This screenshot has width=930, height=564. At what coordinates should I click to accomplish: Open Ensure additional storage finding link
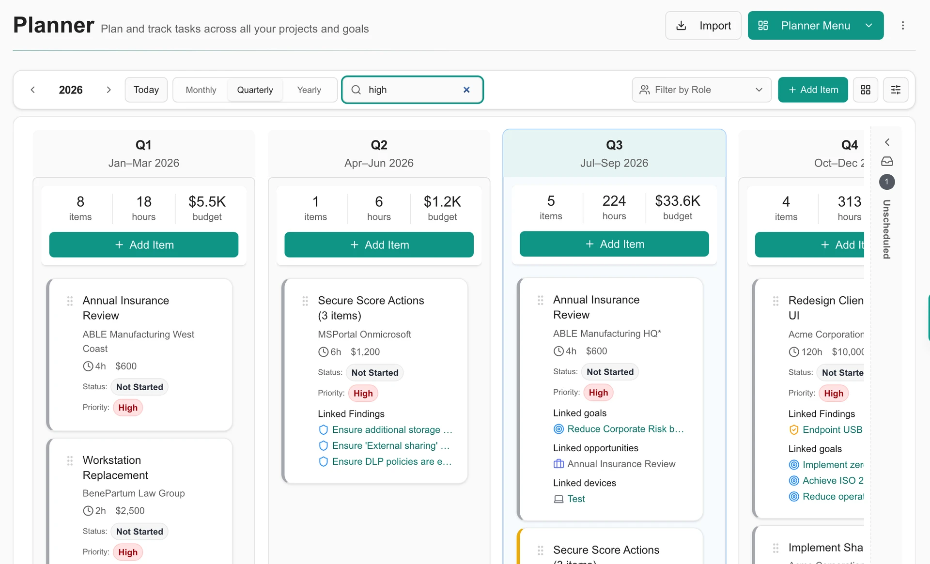coord(392,430)
